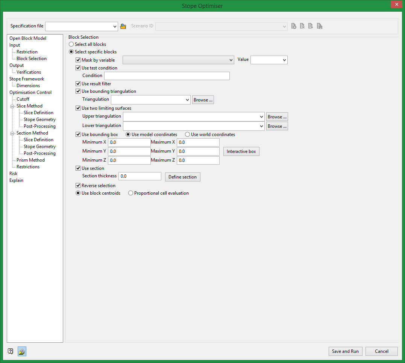Open the Specification file dropdown

(115, 26)
